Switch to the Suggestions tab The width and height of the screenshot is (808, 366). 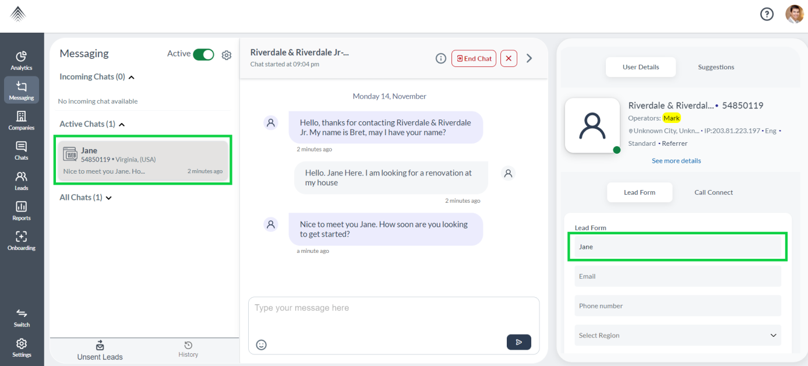point(716,67)
